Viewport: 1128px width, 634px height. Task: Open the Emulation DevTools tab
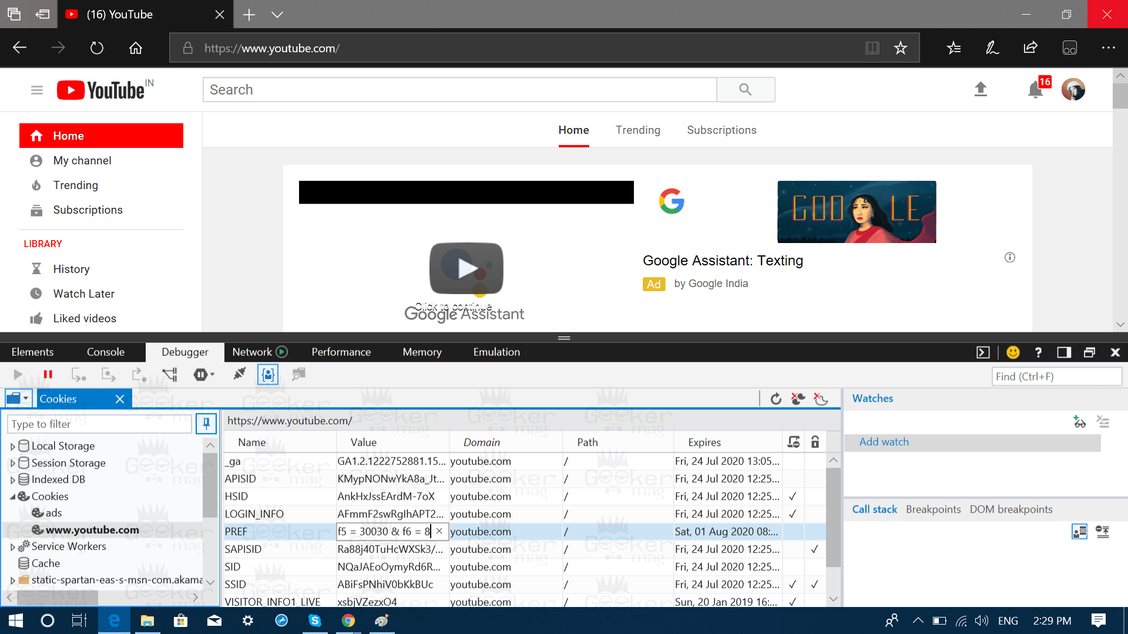tap(496, 352)
